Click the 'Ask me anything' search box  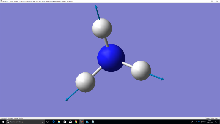click(25, 122)
